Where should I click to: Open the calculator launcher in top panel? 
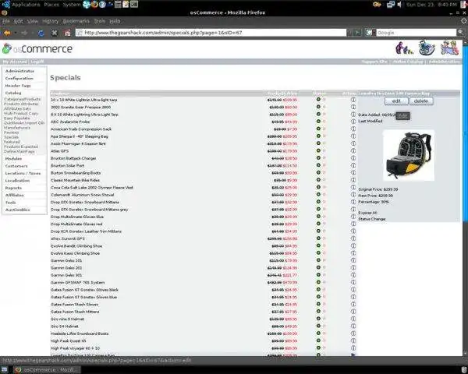[x=118, y=5]
